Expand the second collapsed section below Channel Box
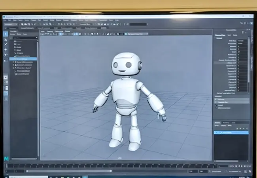Screen dimensions: 257x178 coord(216,102)
